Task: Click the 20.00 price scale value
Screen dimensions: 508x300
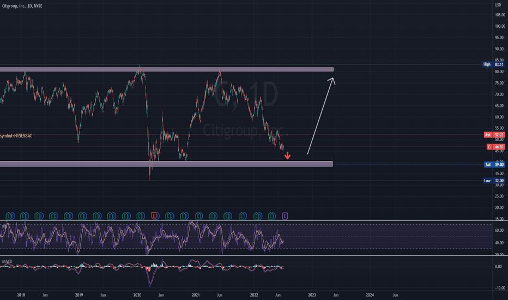Action: coord(499,208)
